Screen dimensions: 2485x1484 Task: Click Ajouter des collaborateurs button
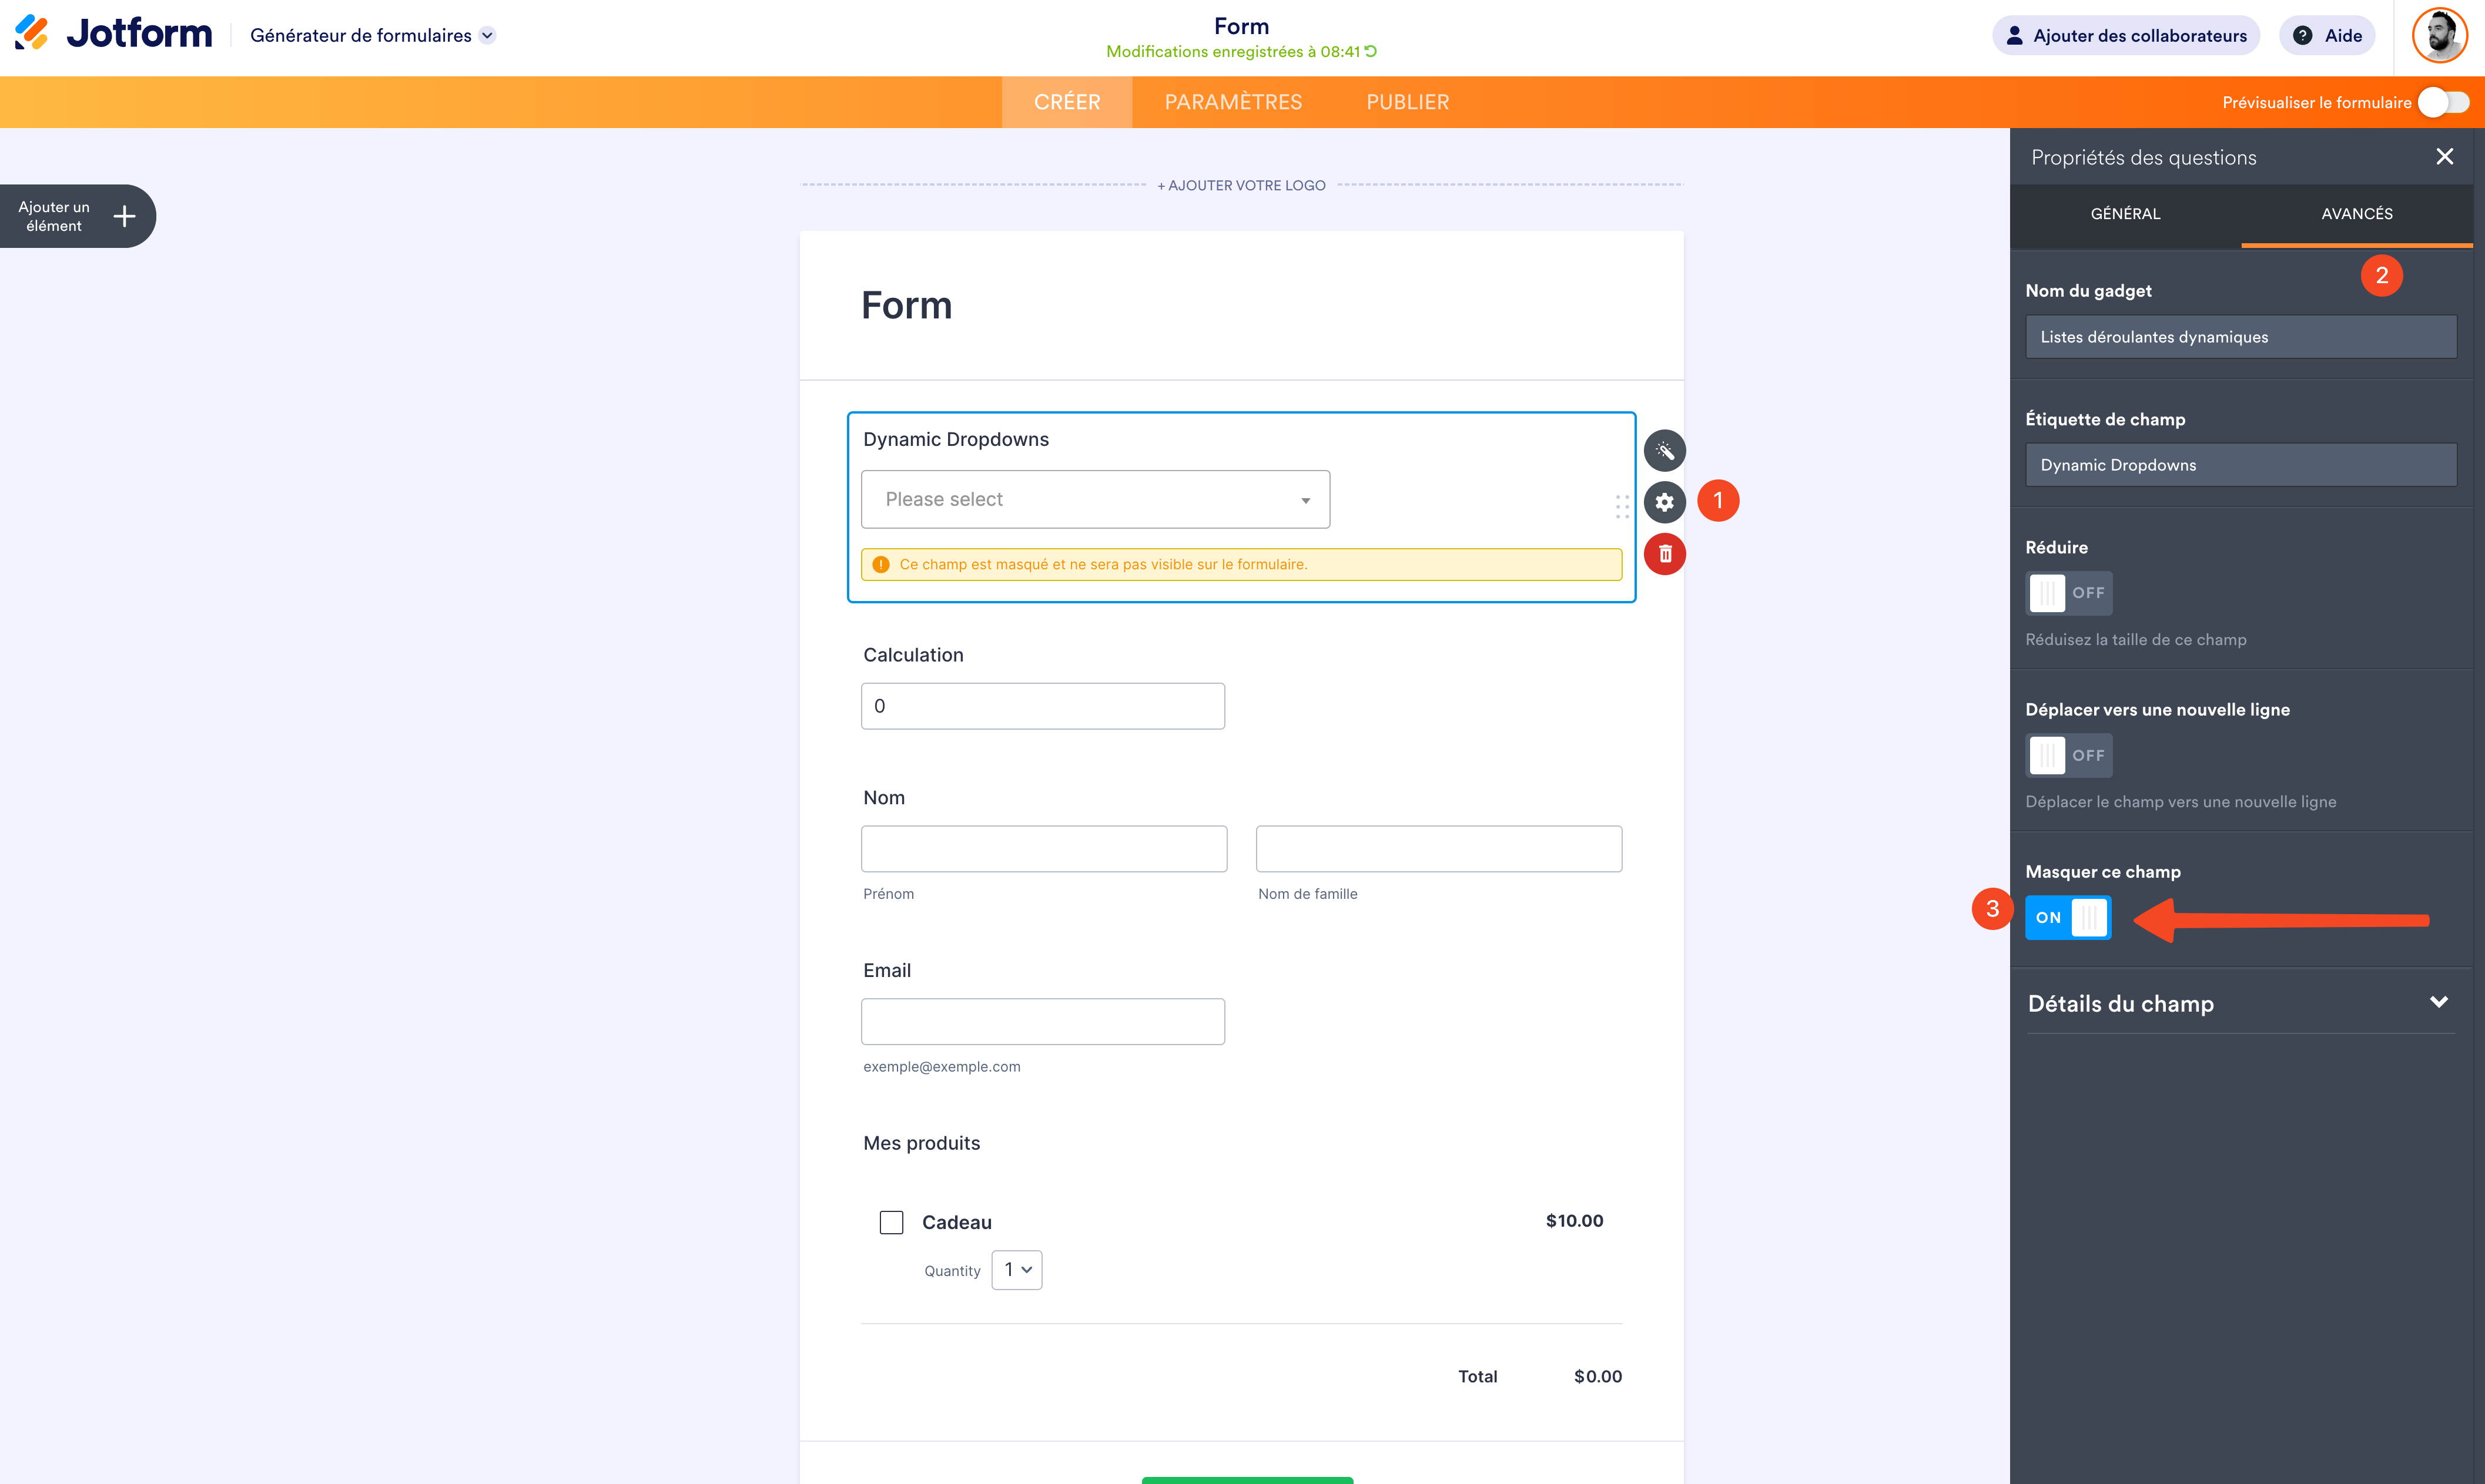coord(2125,36)
